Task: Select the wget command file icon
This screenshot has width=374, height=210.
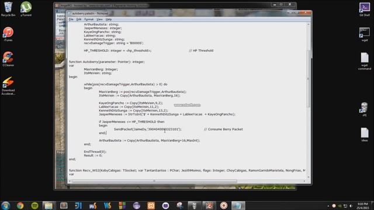Action: coord(365,61)
